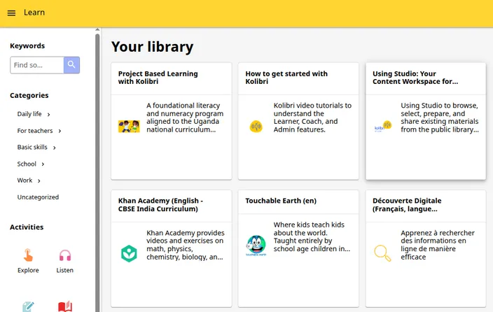Viewport: 493px width, 312px height.
Task: Click the Khan Academy green logo
Action: click(129, 253)
